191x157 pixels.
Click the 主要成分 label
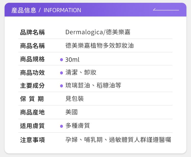tap(32, 86)
